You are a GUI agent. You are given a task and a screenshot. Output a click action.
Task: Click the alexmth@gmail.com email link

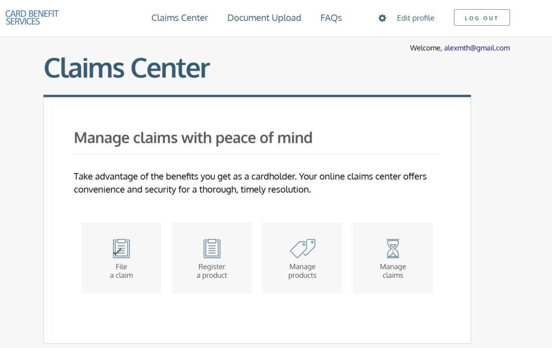pos(477,48)
